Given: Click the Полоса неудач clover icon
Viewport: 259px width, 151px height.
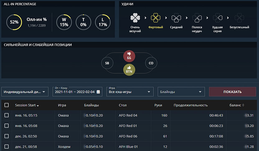Looking at the screenshot, I should [197, 18].
